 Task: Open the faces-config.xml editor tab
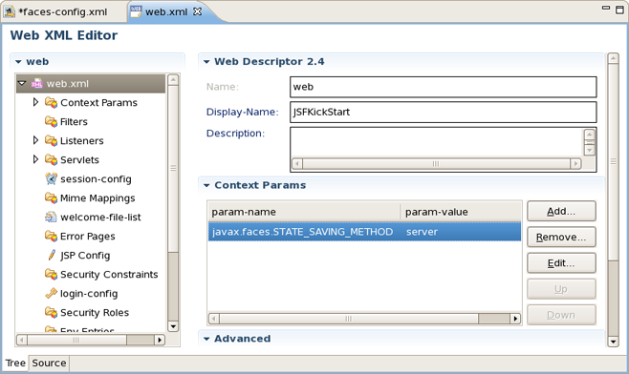[x=62, y=12]
